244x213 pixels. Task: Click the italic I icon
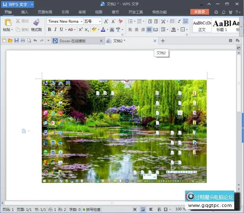(55, 30)
